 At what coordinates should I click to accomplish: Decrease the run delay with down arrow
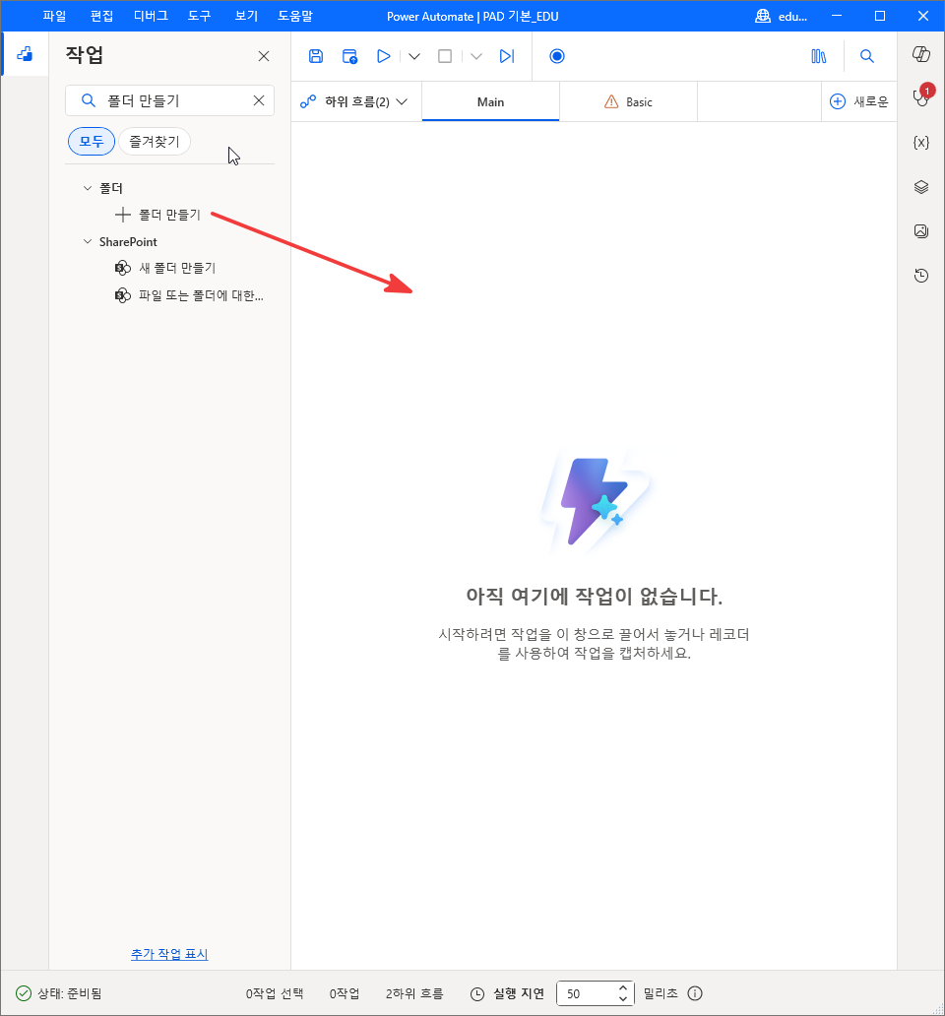tap(622, 999)
